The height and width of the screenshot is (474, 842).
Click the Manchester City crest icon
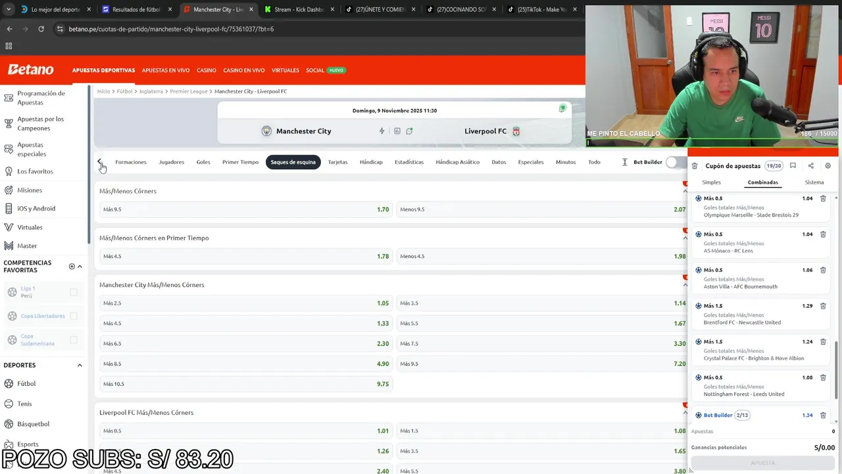(266, 131)
